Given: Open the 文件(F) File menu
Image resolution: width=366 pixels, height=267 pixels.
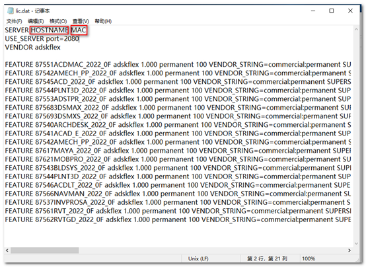Looking at the screenshot, I should 15,21.
